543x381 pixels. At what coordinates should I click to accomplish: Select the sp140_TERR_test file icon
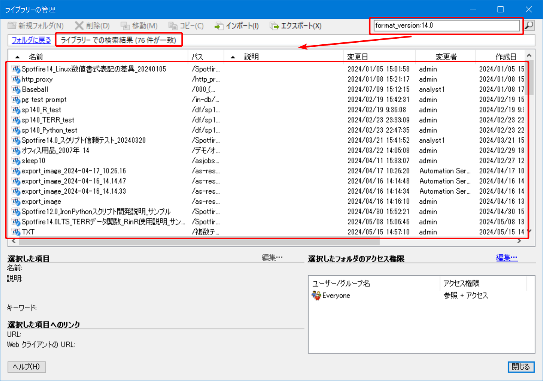(16, 120)
